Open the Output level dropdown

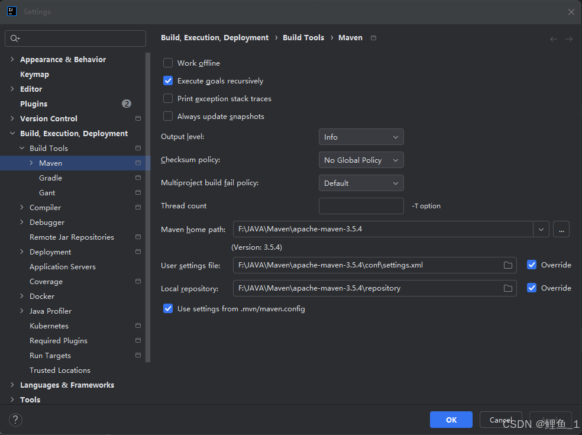click(x=361, y=137)
